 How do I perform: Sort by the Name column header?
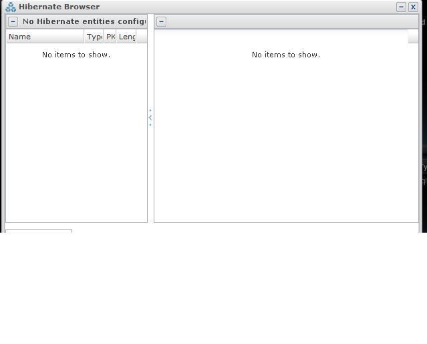click(45, 37)
